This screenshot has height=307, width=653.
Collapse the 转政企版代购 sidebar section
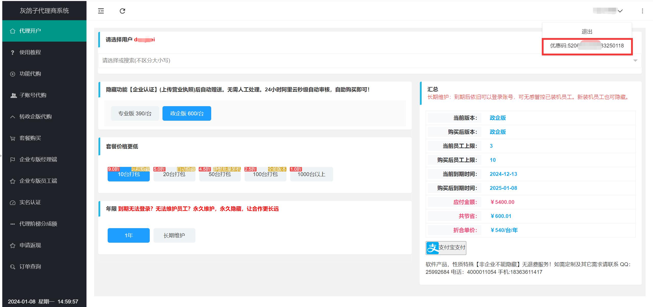tap(35, 117)
